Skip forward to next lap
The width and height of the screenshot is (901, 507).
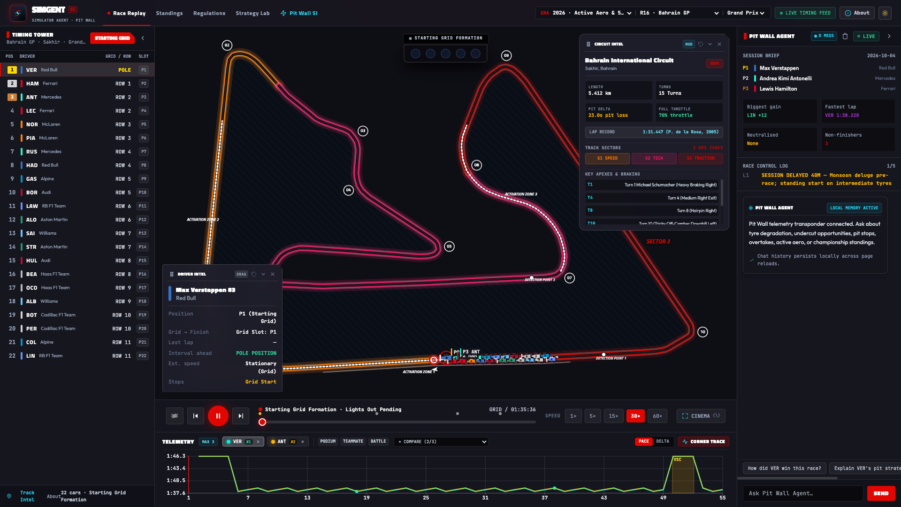pos(241,416)
